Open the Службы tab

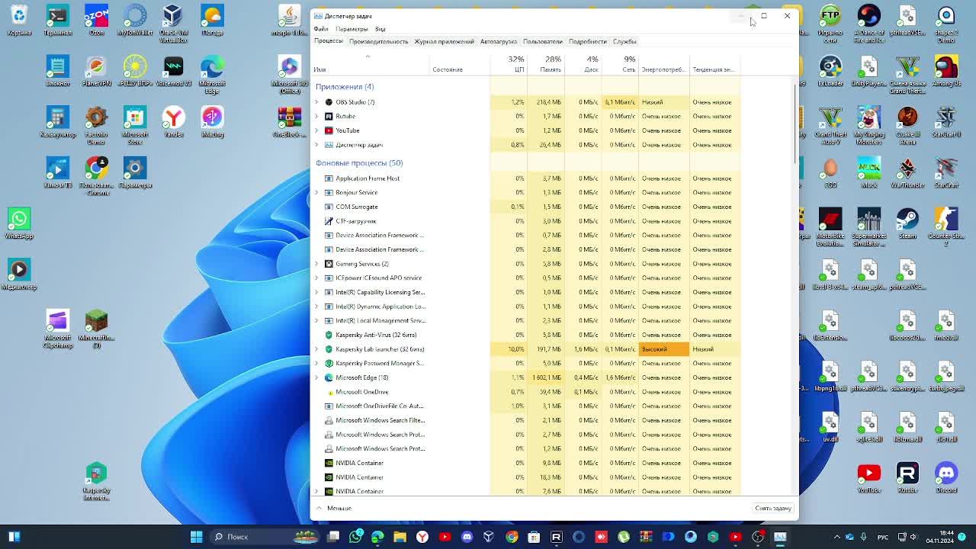coord(624,41)
